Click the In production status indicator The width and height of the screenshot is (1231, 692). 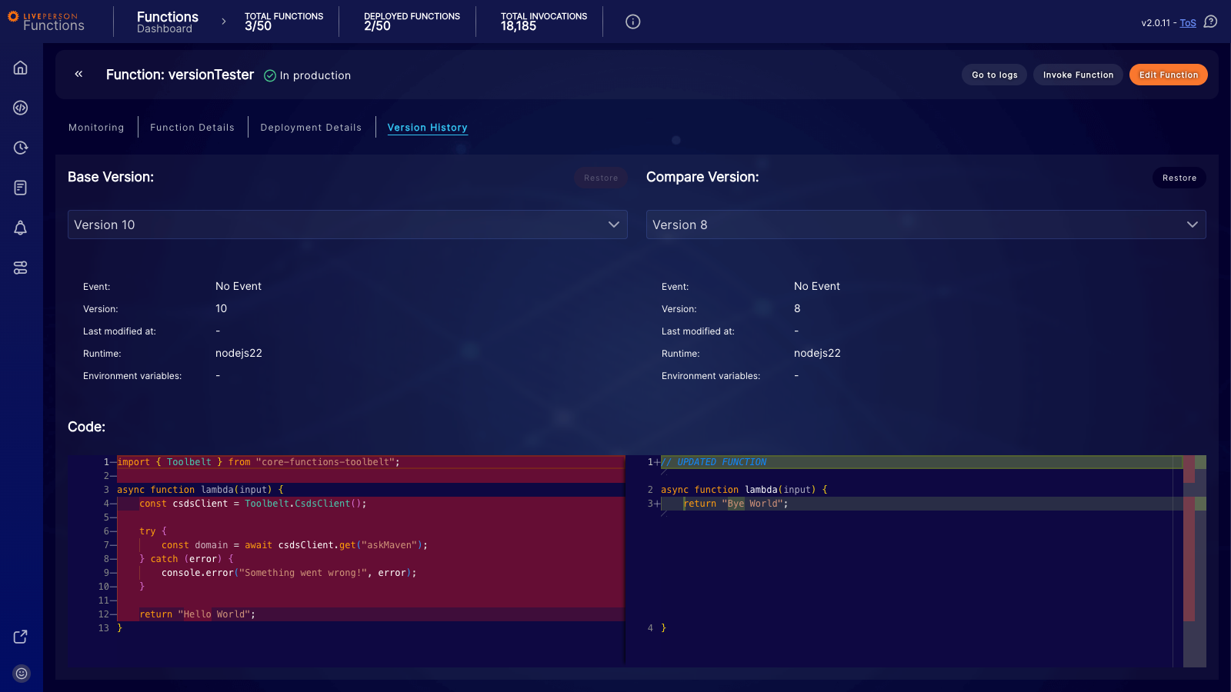pyautogui.click(x=307, y=75)
